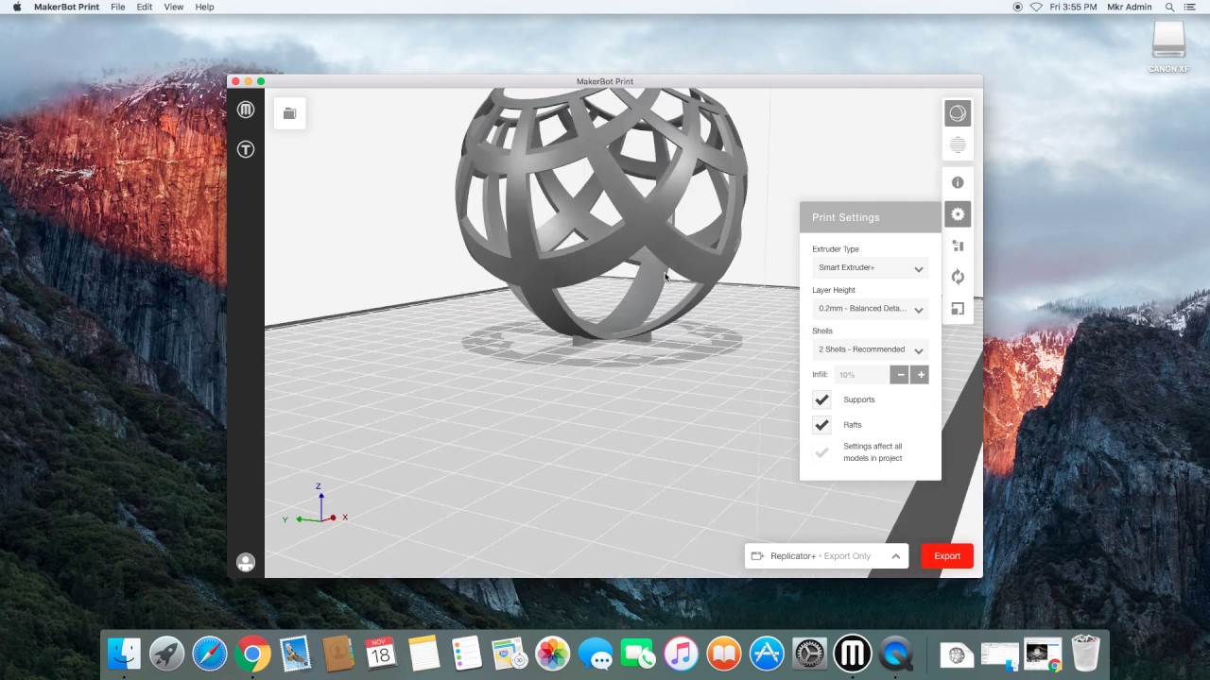The image size is (1210, 680).
Task: Toggle the Supports checkbox
Action: [x=821, y=399]
